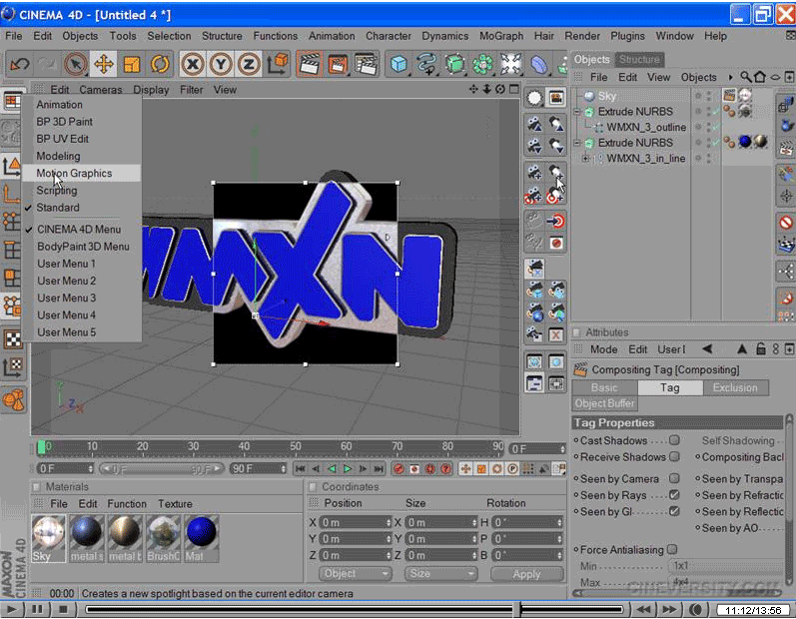Open the Objects manager search icon

pyautogui.click(x=745, y=77)
